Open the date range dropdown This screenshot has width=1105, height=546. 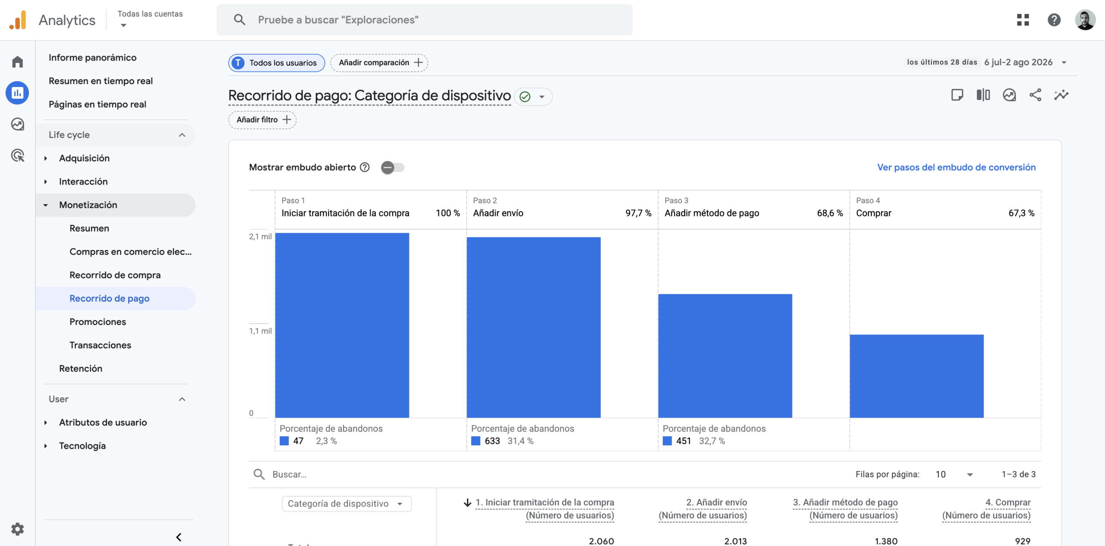click(x=1064, y=62)
